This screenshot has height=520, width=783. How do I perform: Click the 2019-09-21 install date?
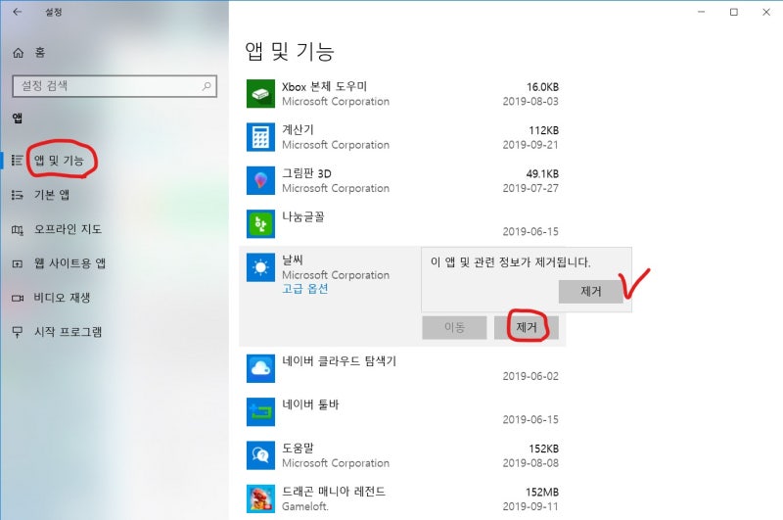click(530, 145)
